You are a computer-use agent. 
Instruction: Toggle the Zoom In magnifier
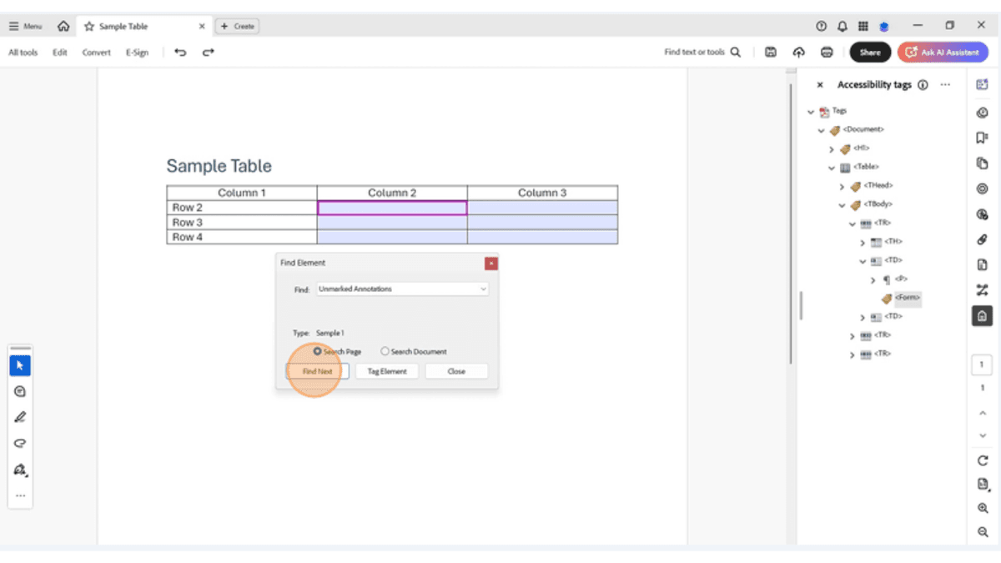point(982,508)
